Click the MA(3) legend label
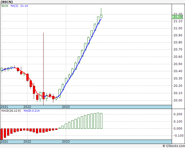 tap(14, 6)
